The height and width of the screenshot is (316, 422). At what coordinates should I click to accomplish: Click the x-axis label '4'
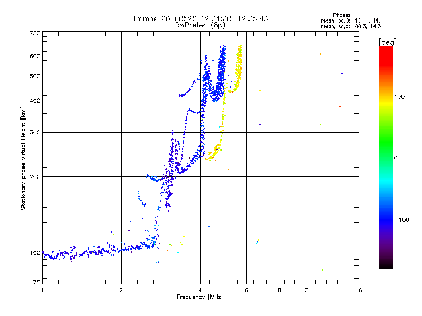[200, 291]
